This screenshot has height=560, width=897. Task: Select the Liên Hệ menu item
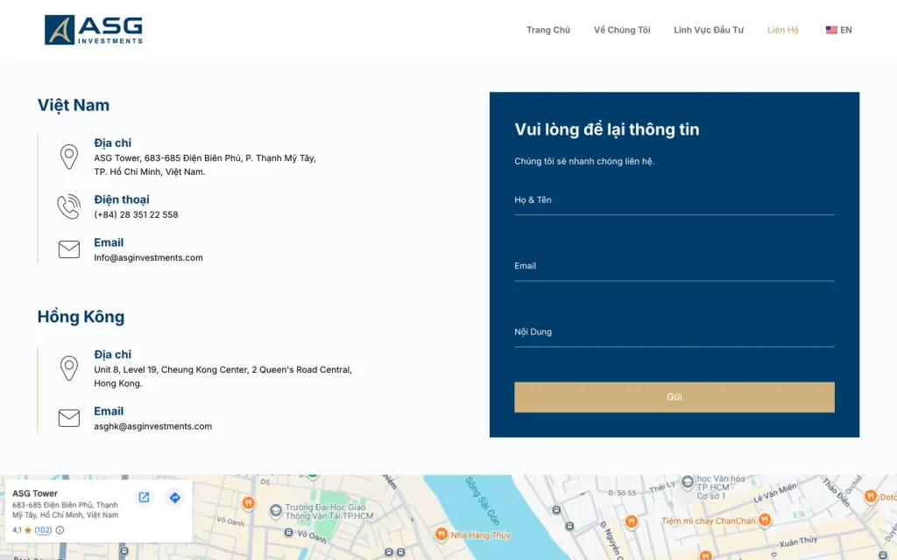[x=782, y=30]
